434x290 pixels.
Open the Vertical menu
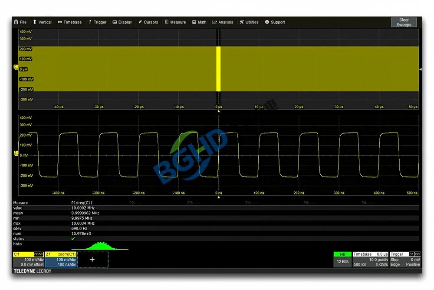pyautogui.click(x=43, y=22)
